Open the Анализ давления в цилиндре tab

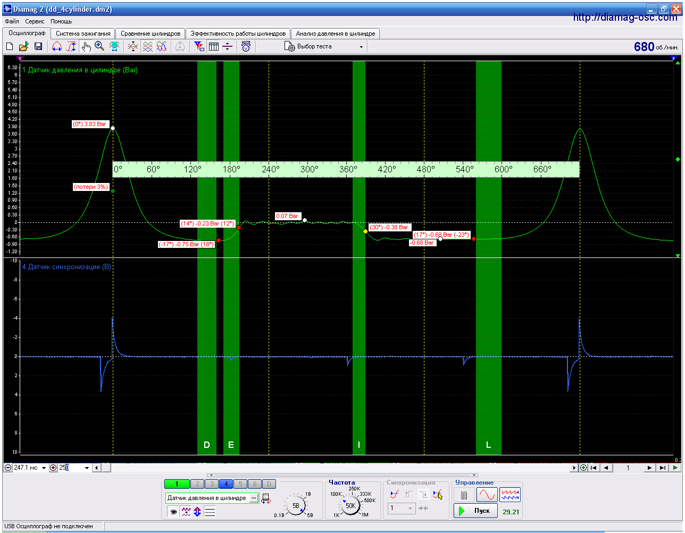pyautogui.click(x=336, y=34)
